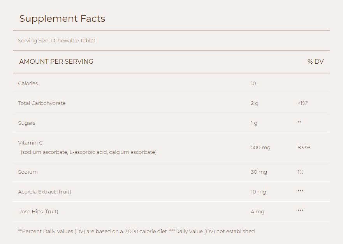Click the 833% daily value
The height and width of the screenshot is (244, 343).
point(304,148)
